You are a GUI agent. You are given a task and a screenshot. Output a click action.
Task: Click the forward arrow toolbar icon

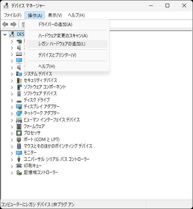pyautogui.click(x=13, y=24)
